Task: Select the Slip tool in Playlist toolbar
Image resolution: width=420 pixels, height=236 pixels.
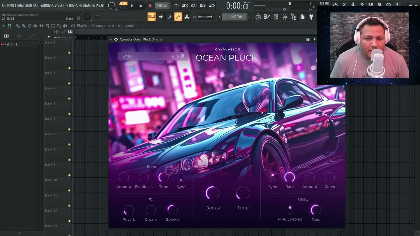Action: click(x=41, y=26)
